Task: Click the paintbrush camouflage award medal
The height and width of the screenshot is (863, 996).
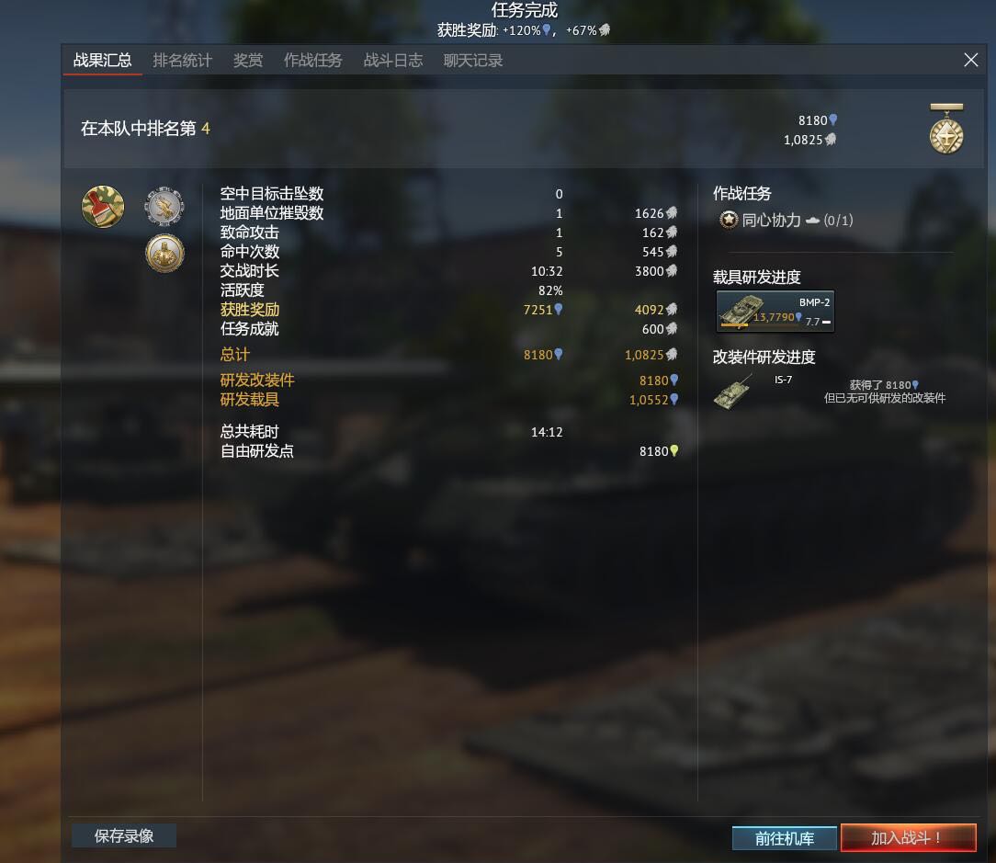Action: tap(103, 207)
